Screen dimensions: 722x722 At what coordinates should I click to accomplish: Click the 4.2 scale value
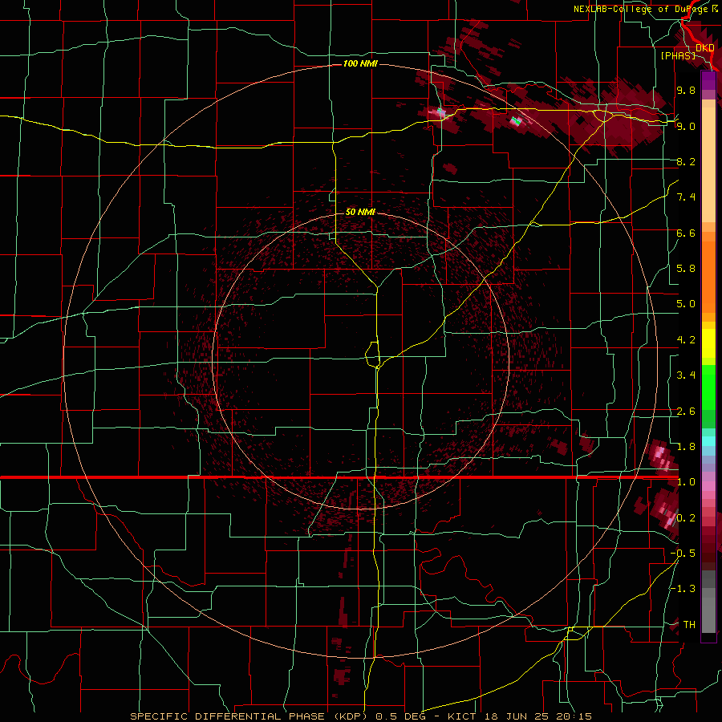[686, 340]
